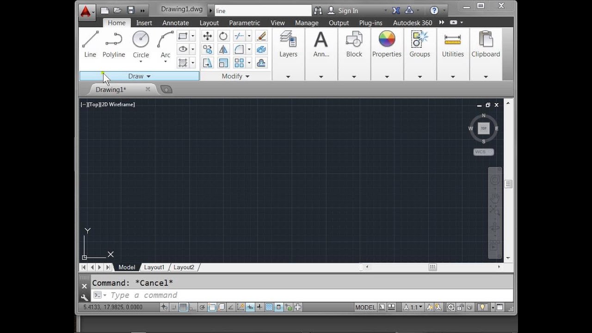The image size is (592, 333).
Task: Pick the Ellipse tool
Action: [x=183, y=49]
